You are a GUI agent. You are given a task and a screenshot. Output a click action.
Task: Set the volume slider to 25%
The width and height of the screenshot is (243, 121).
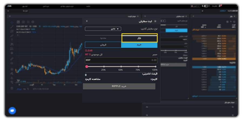104,66
